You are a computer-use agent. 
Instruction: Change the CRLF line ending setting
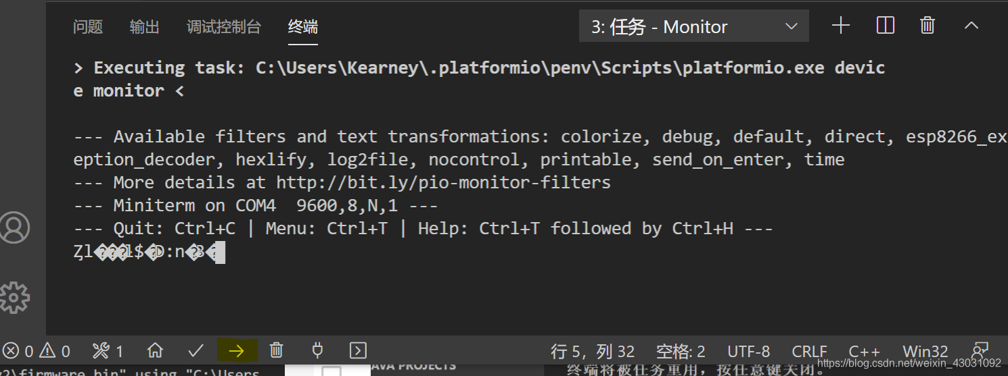pos(810,352)
